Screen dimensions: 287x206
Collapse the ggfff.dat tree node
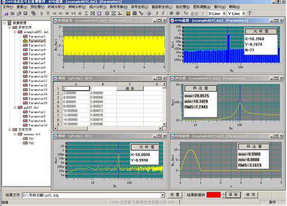coord(15,108)
